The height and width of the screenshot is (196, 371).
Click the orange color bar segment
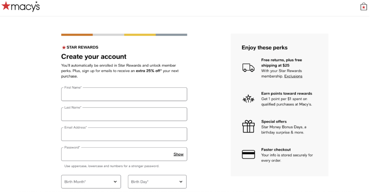click(77, 35)
